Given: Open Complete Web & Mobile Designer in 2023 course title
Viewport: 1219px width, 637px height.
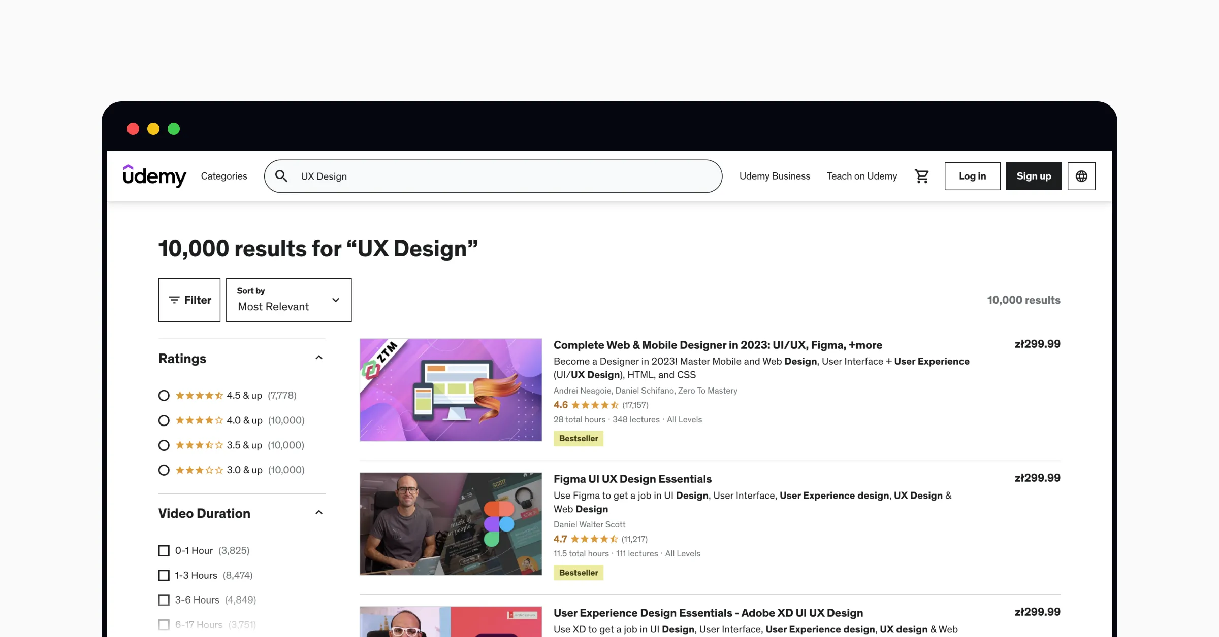Looking at the screenshot, I should coord(718,345).
